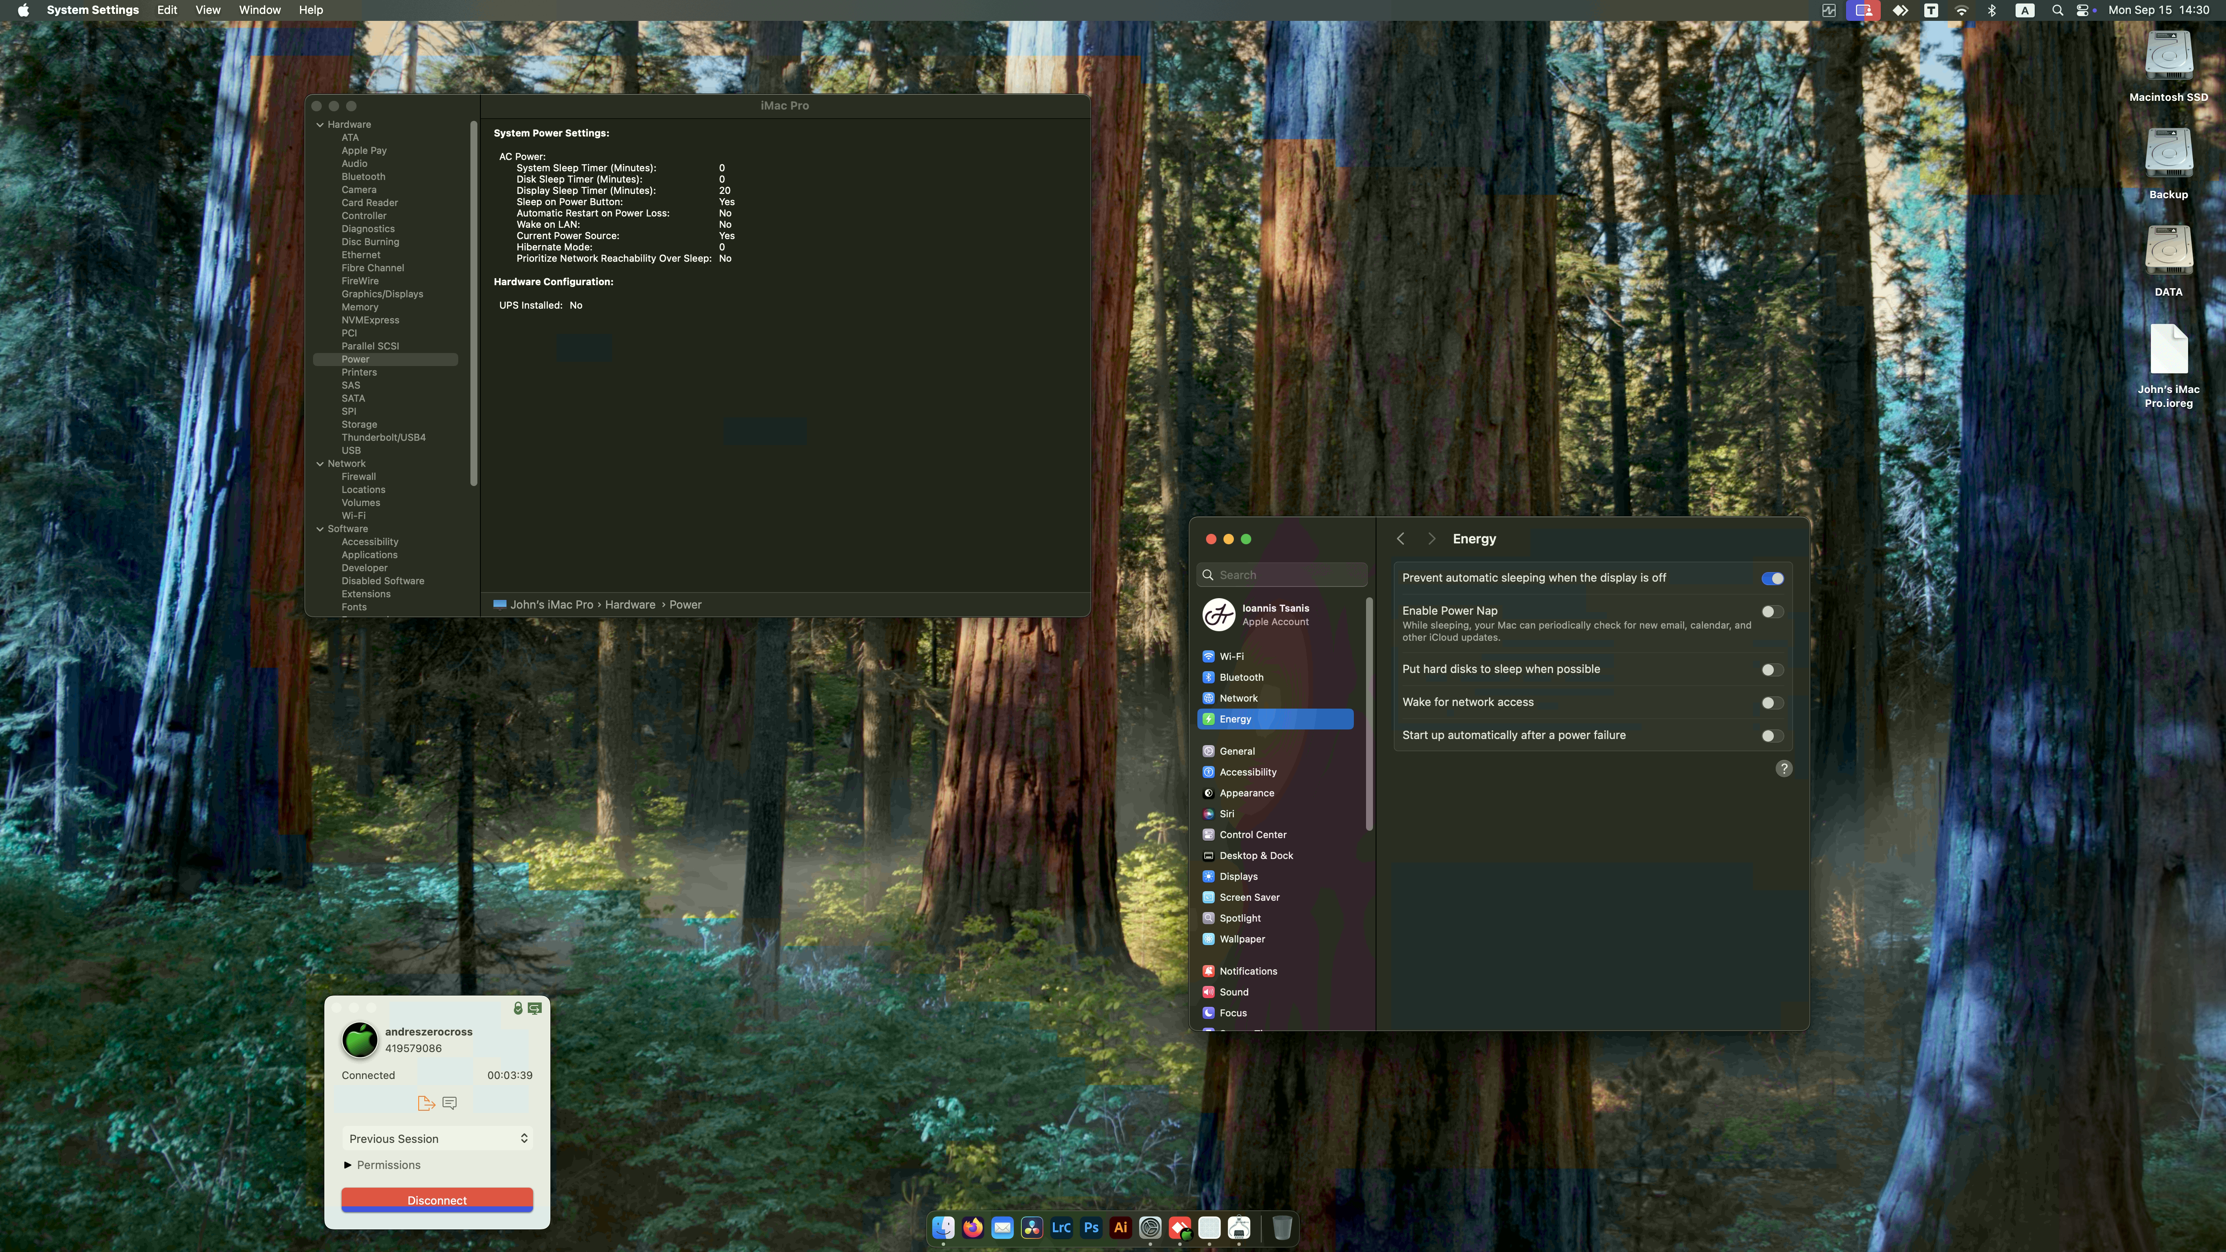Image resolution: width=2226 pixels, height=1252 pixels.
Task: Click the Disconnect button
Action: coord(437,1199)
